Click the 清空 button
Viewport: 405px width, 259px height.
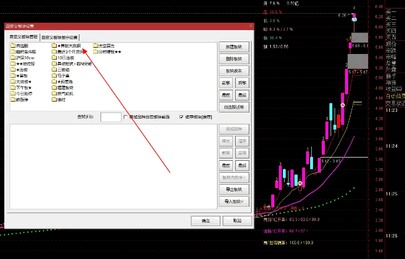243,141
